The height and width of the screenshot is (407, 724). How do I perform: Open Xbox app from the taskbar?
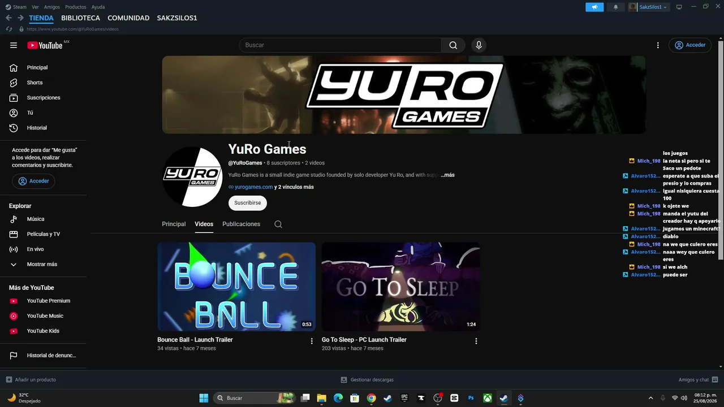(487, 398)
